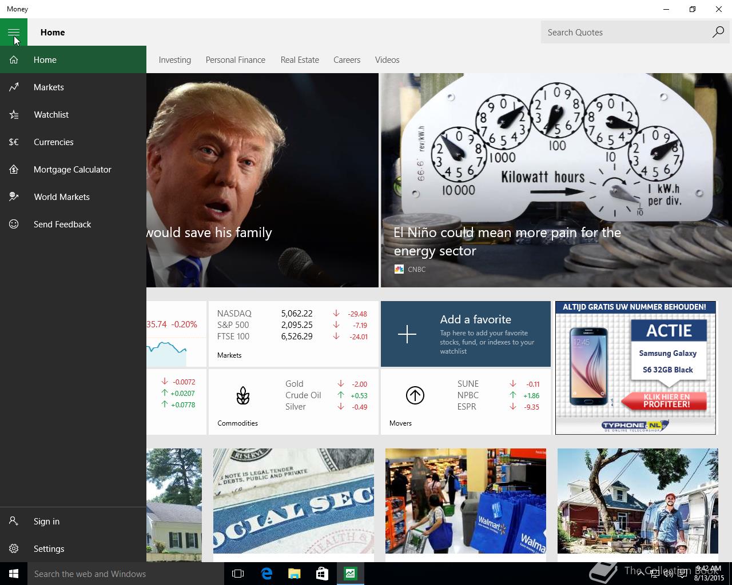This screenshot has height=585, width=732.
Task: Click the ESPR mover row
Action: (x=498, y=407)
